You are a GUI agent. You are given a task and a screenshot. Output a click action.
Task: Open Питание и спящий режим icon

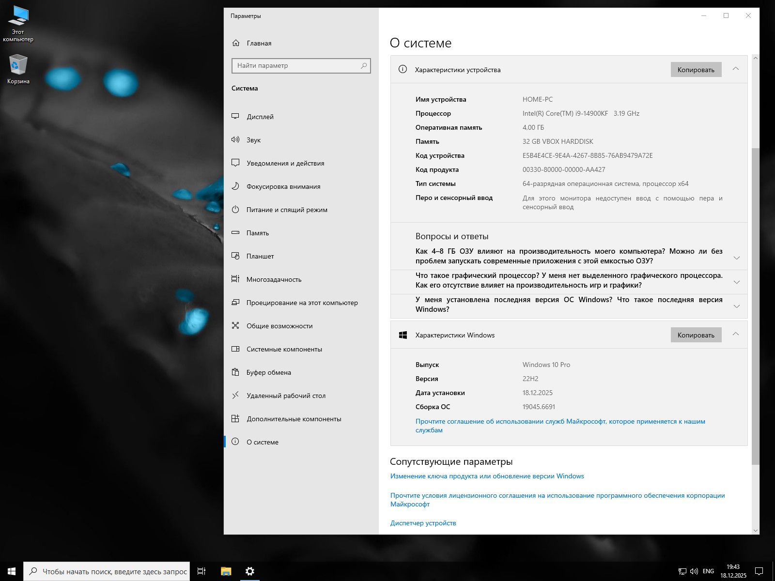point(236,210)
